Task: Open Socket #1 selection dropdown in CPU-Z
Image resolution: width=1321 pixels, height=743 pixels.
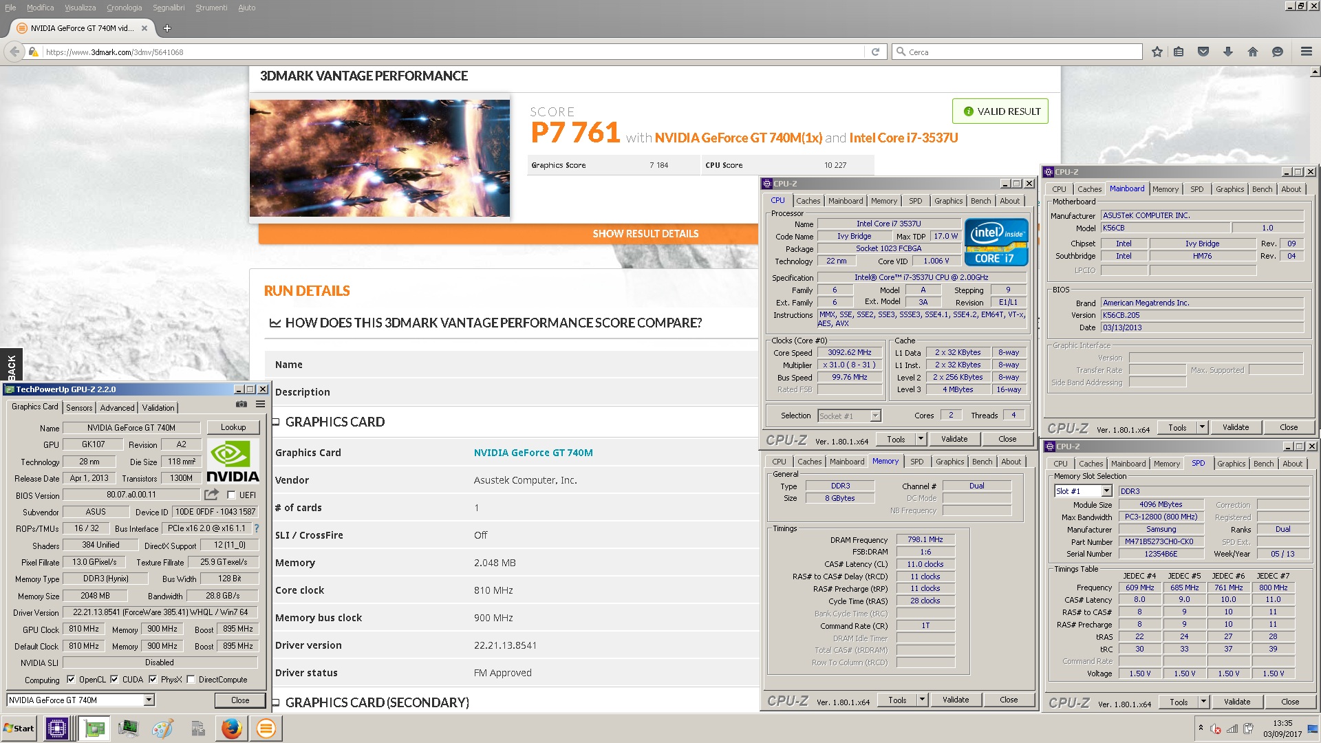Action: (875, 416)
